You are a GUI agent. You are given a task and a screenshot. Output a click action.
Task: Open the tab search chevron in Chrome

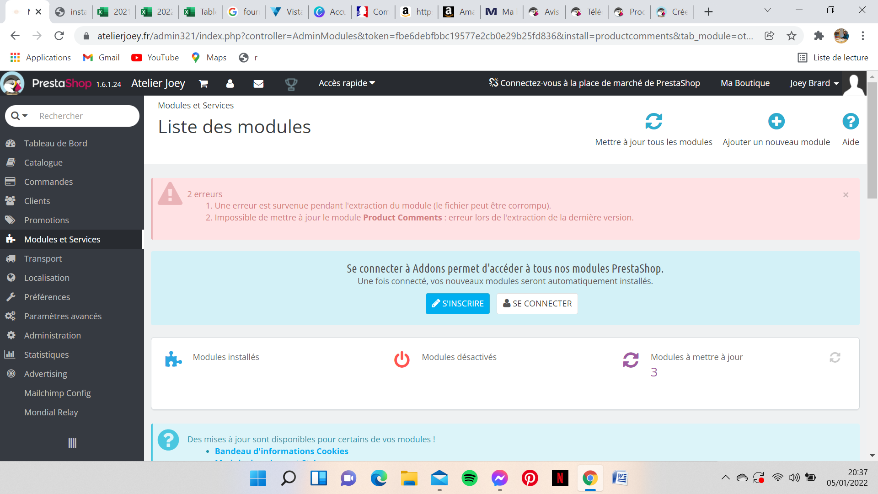point(768,10)
